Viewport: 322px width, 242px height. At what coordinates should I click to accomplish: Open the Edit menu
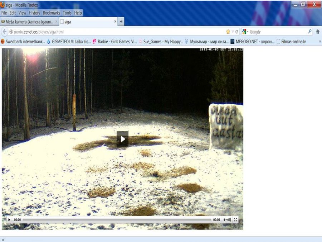pyautogui.click(x=13, y=13)
